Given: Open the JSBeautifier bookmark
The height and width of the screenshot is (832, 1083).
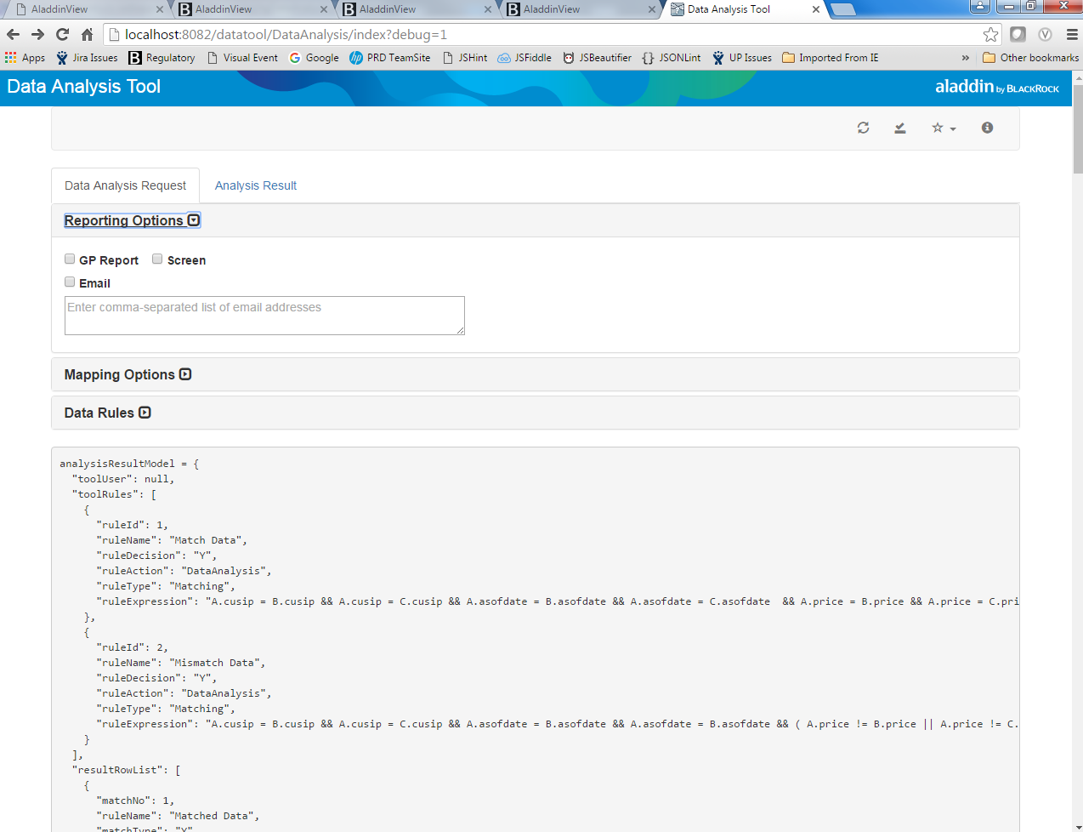Looking at the screenshot, I should click(x=597, y=58).
